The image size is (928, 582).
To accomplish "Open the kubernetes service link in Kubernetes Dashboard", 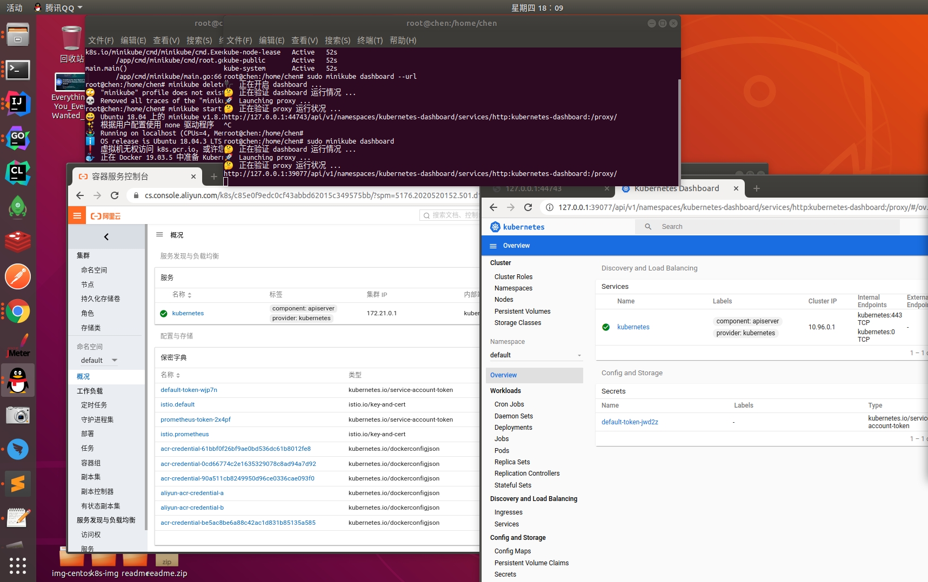I will click(633, 327).
